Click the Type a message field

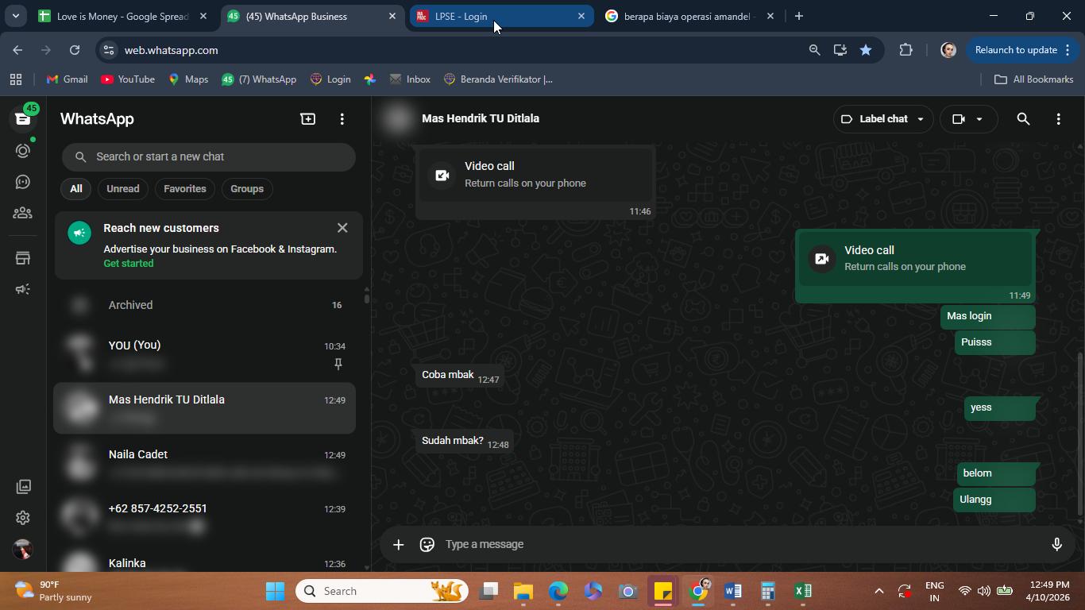739,544
